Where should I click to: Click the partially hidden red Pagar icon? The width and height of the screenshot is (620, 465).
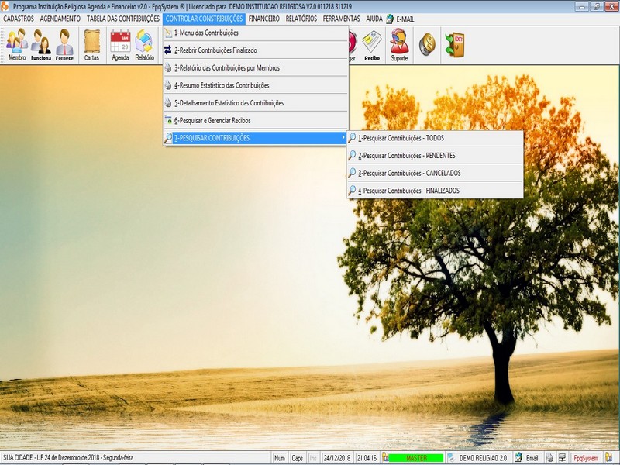point(353,46)
